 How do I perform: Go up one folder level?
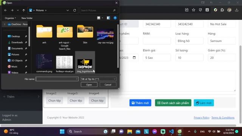click(x=23, y=10)
